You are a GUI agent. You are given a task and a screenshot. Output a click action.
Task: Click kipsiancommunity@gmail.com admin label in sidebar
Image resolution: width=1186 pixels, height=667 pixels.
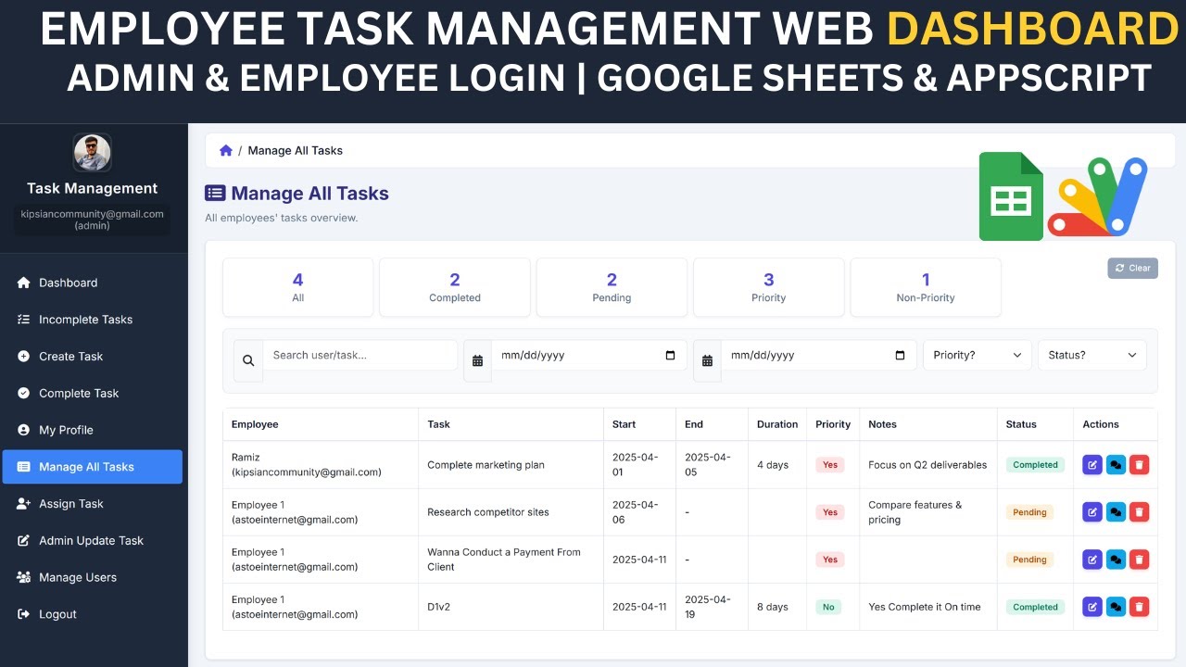93,220
